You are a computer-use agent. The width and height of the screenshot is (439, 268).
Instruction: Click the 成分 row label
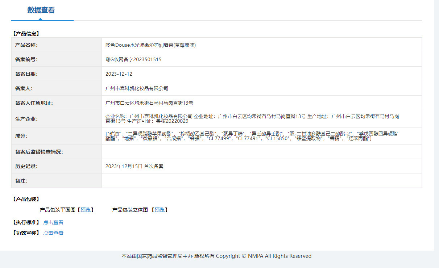pyautogui.click(x=21, y=136)
